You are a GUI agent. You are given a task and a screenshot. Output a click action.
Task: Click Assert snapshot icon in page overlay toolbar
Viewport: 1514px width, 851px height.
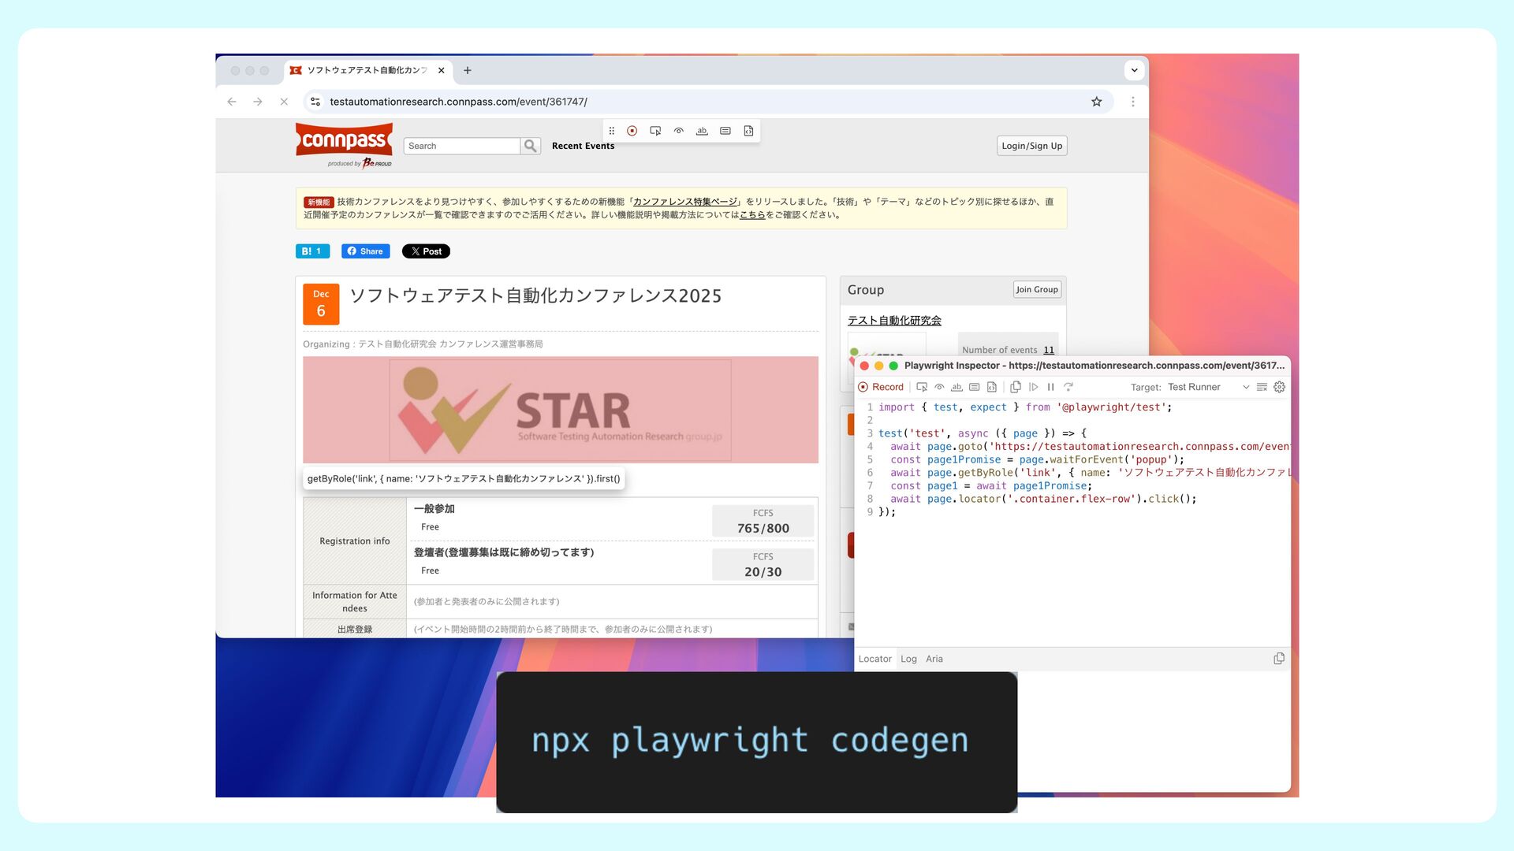point(748,131)
